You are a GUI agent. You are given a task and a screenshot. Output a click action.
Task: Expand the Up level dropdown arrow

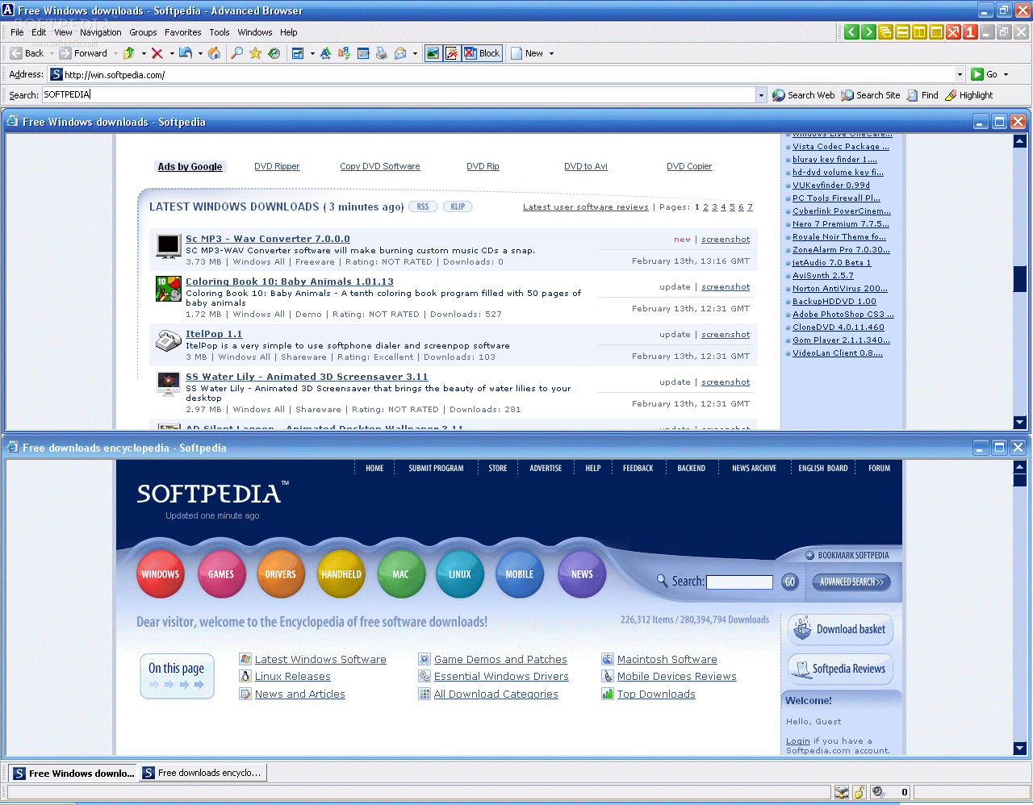tap(144, 53)
